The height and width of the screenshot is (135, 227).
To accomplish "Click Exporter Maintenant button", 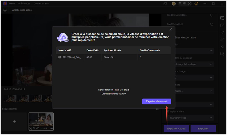I will click(x=156, y=101).
